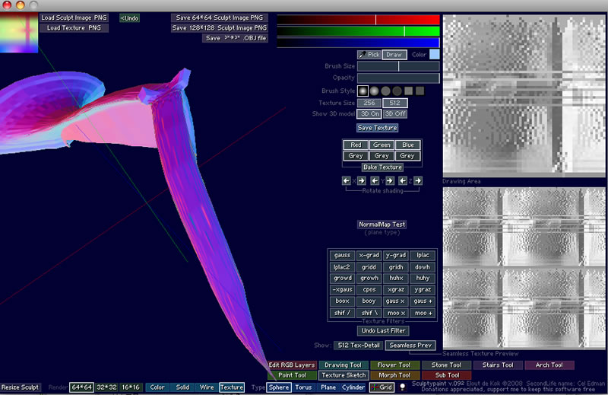The image size is (608, 395).
Task: Adjust the Brush Size slider
Action: pyautogui.click(x=398, y=66)
